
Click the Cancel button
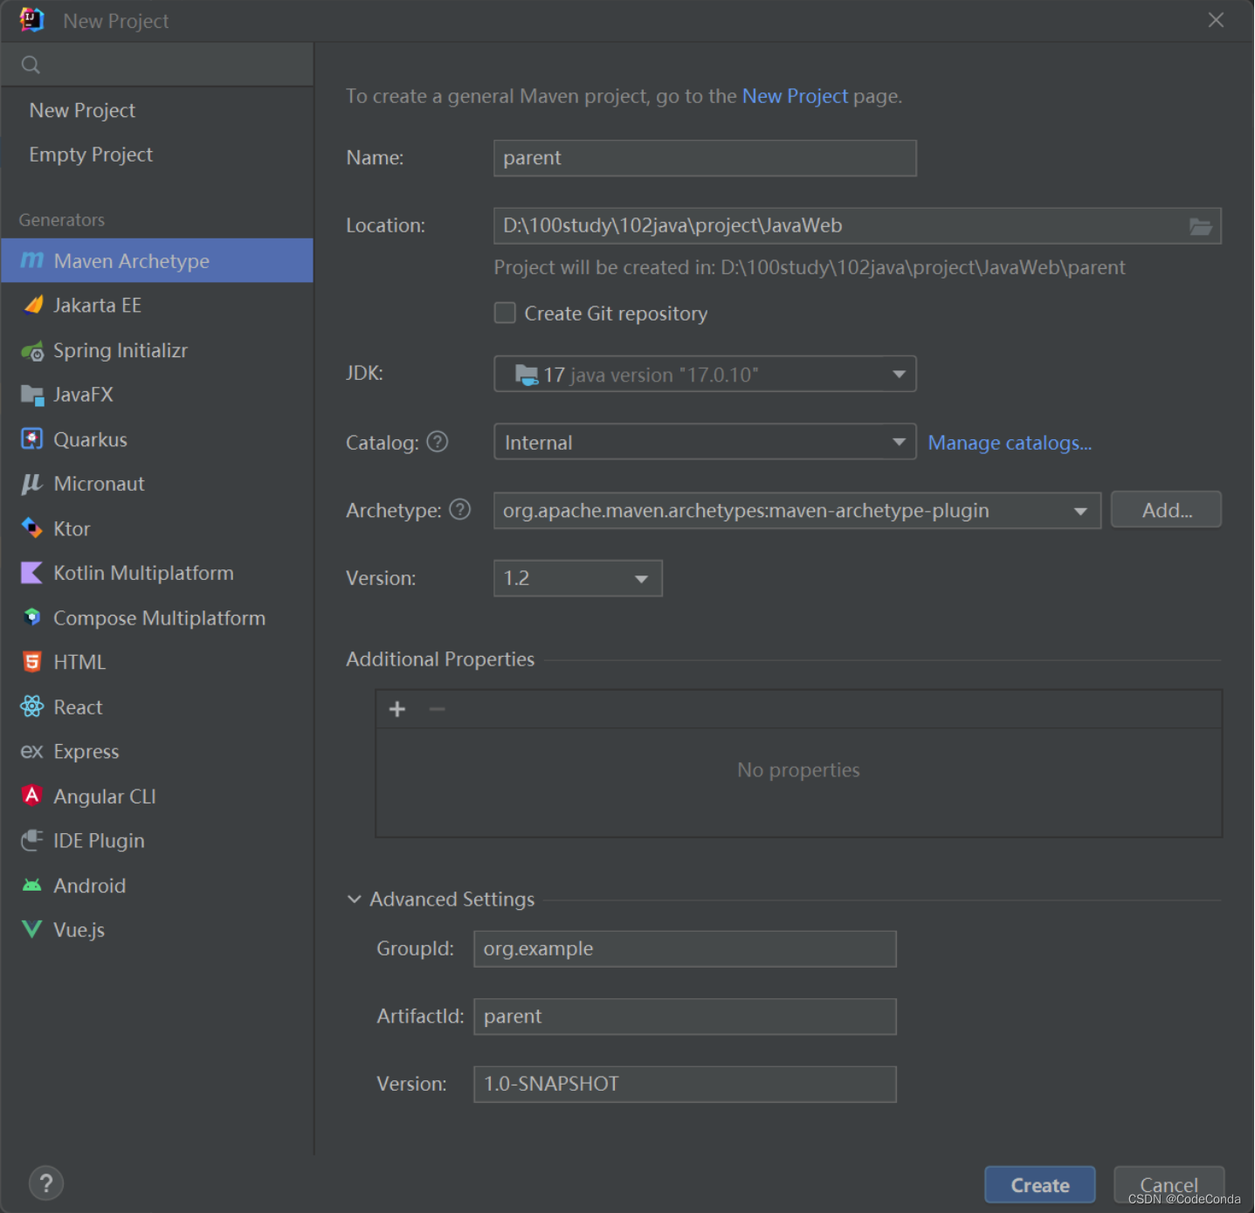(x=1169, y=1185)
